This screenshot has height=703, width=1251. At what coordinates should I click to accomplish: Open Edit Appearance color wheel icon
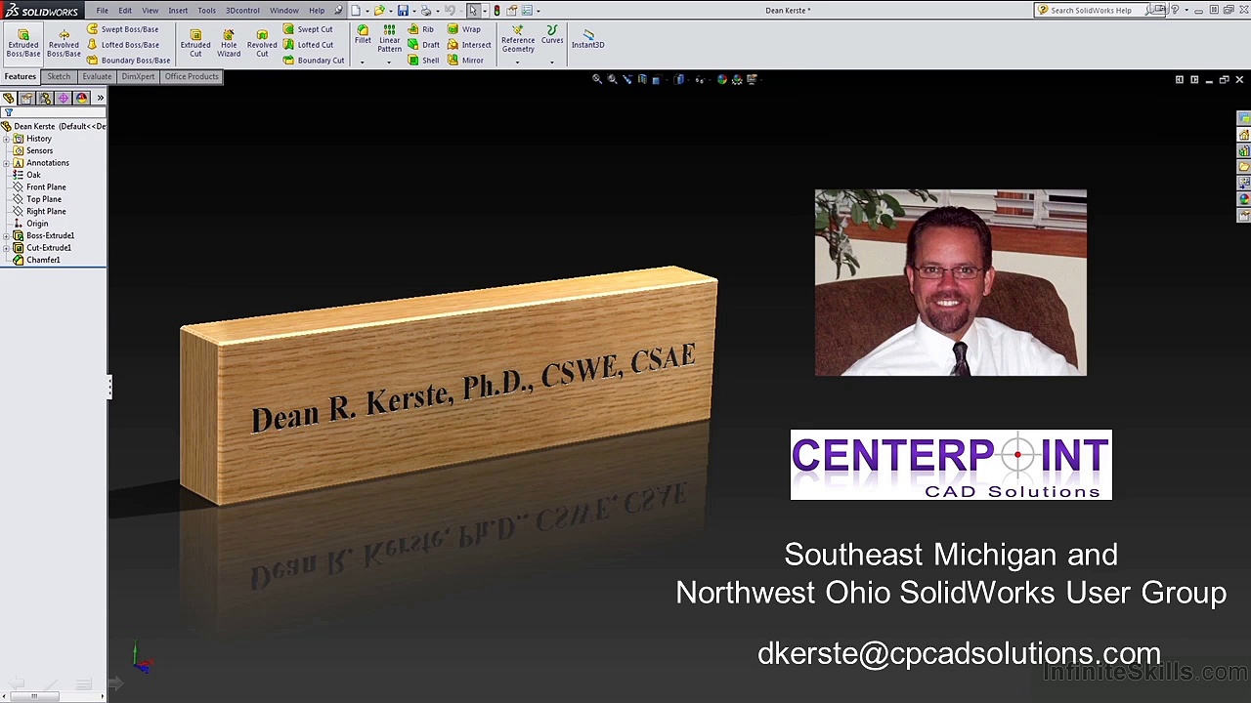click(722, 79)
